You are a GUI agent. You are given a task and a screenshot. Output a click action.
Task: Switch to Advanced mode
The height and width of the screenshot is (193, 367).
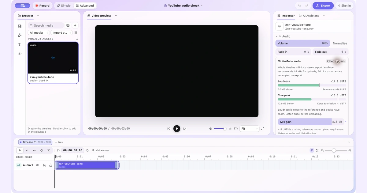point(85,6)
